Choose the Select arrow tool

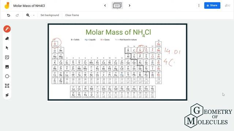pyautogui.click(x=7, y=48)
